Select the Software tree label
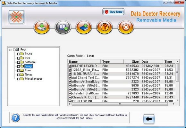 coord(30,62)
